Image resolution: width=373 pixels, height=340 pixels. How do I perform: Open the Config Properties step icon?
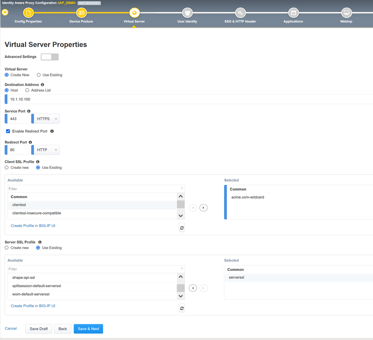click(x=28, y=13)
